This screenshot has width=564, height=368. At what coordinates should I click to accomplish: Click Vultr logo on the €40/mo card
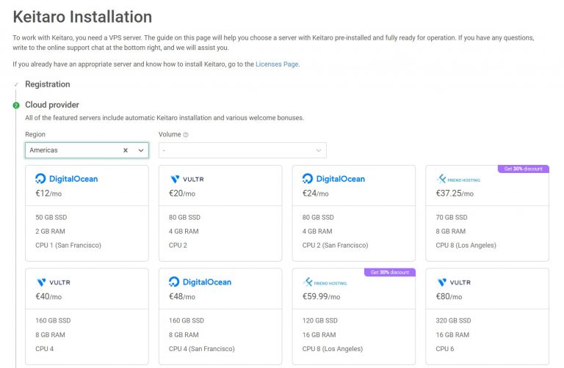pyautogui.click(x=53, y=282)
